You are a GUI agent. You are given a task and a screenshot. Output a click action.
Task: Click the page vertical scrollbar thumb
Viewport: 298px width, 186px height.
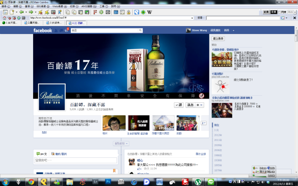[296, 35]
